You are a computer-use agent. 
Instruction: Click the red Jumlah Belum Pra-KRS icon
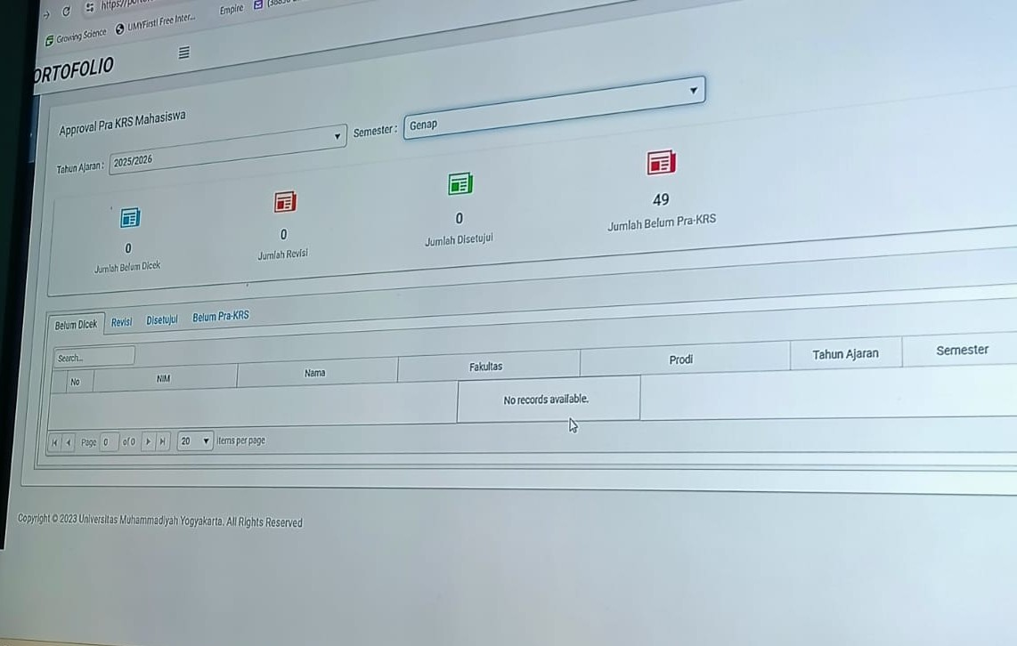[661, 162]
